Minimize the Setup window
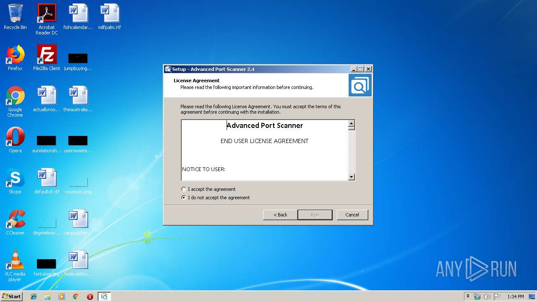The height and width of the screenshot is (302, 537). pos(354,69)
